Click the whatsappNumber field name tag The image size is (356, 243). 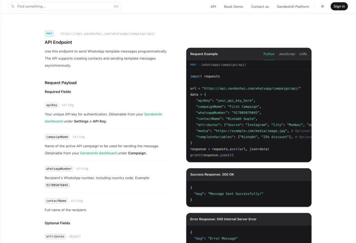(x=59, y=169)
